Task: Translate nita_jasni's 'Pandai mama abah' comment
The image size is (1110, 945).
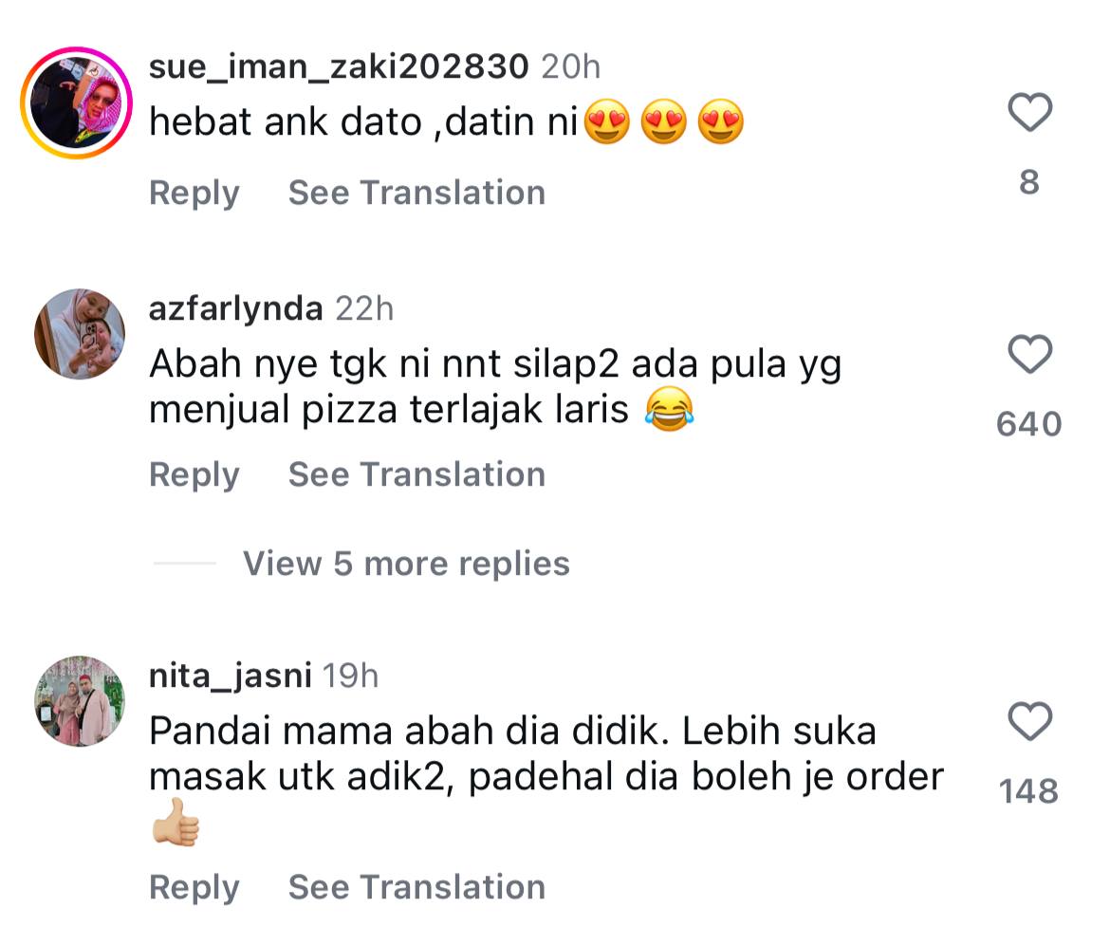Action: click(x=416, y=887)
